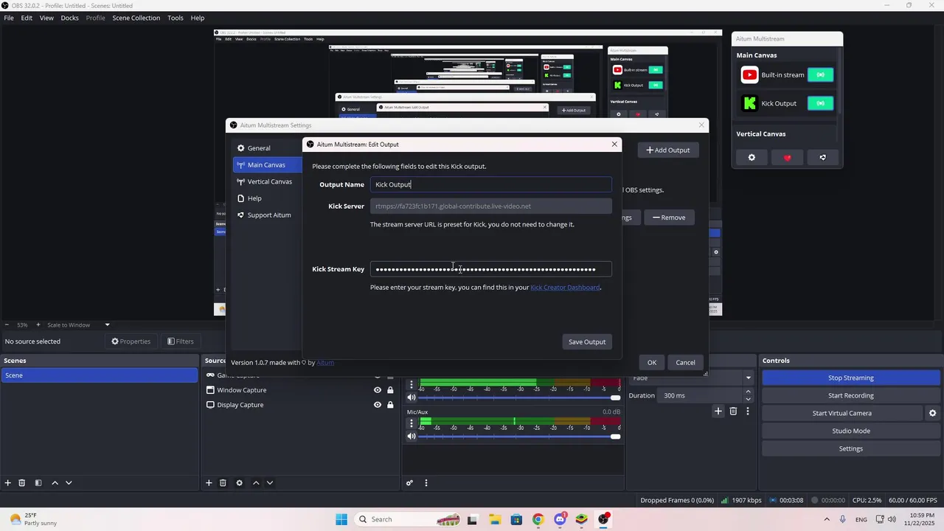This screenshot has height=531, width=944.
Task: Delete selected source with trash icon
Action: pyautogui.click(x=223, y=483)
